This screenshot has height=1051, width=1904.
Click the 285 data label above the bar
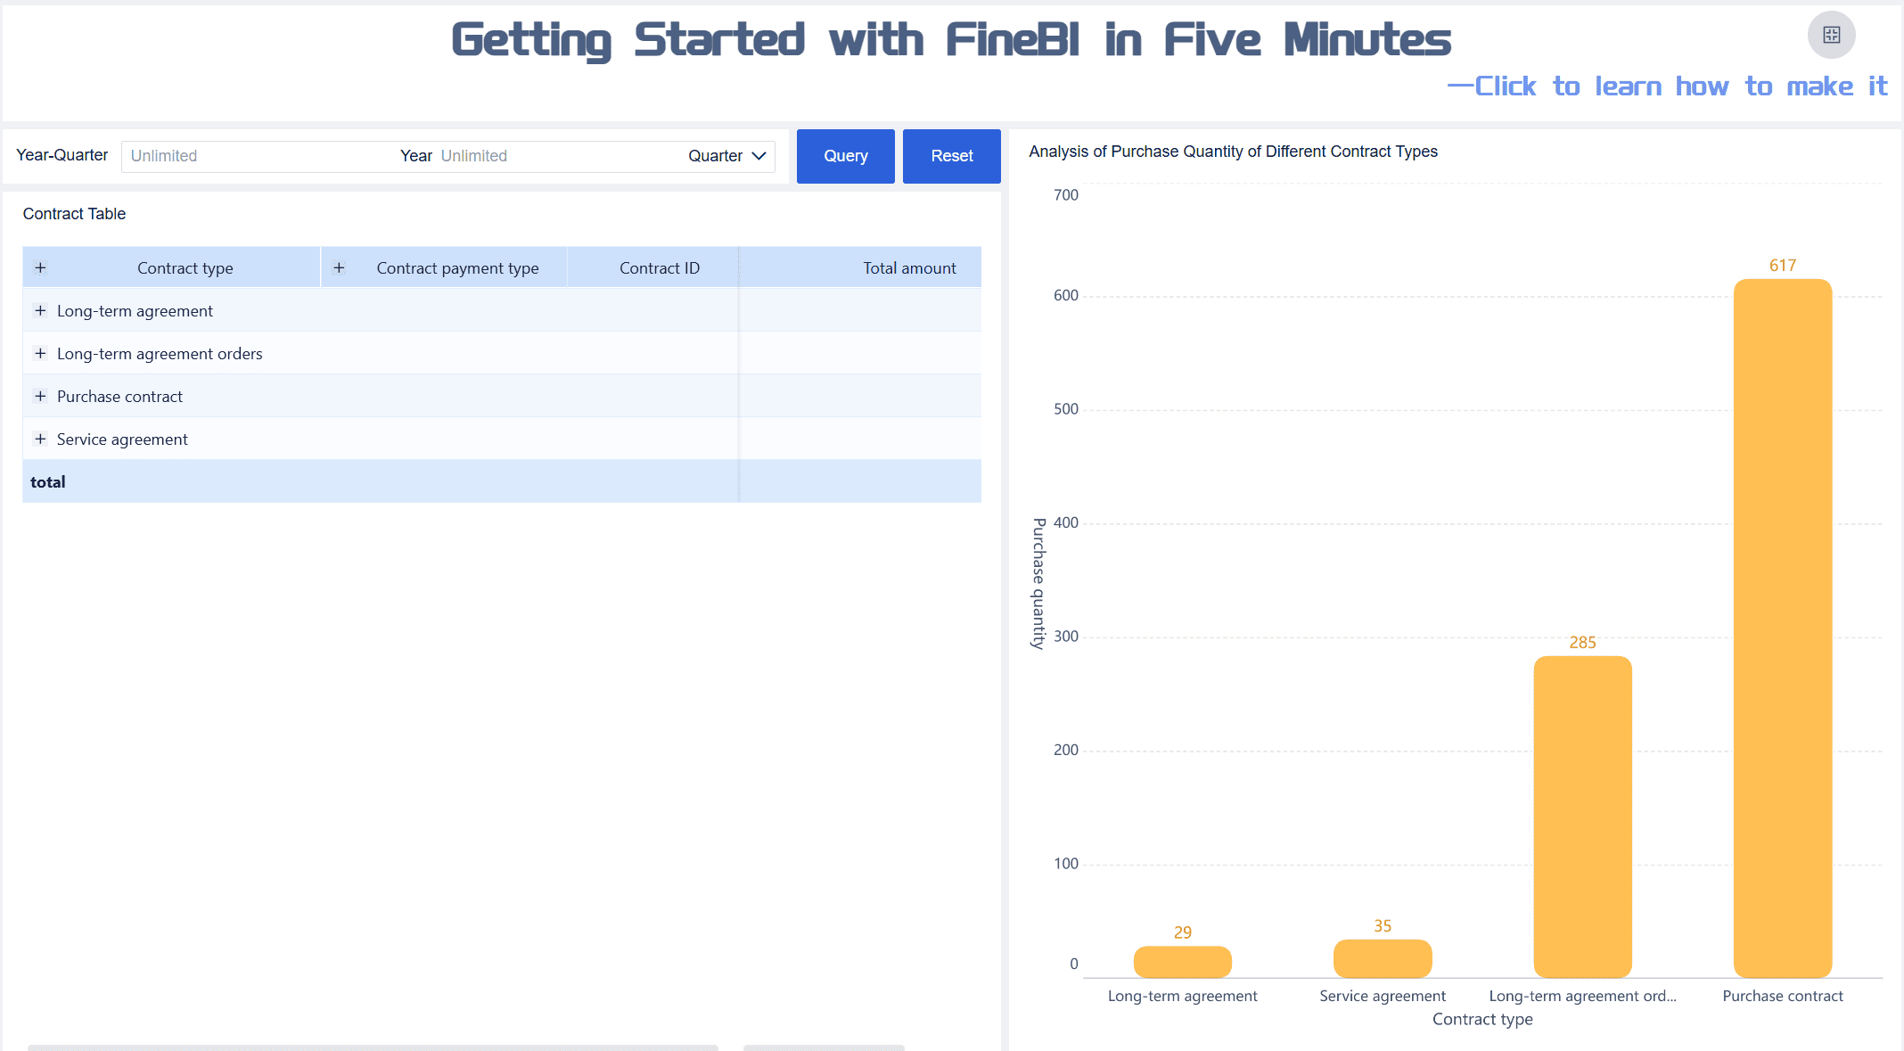[x=1582, y=643]
